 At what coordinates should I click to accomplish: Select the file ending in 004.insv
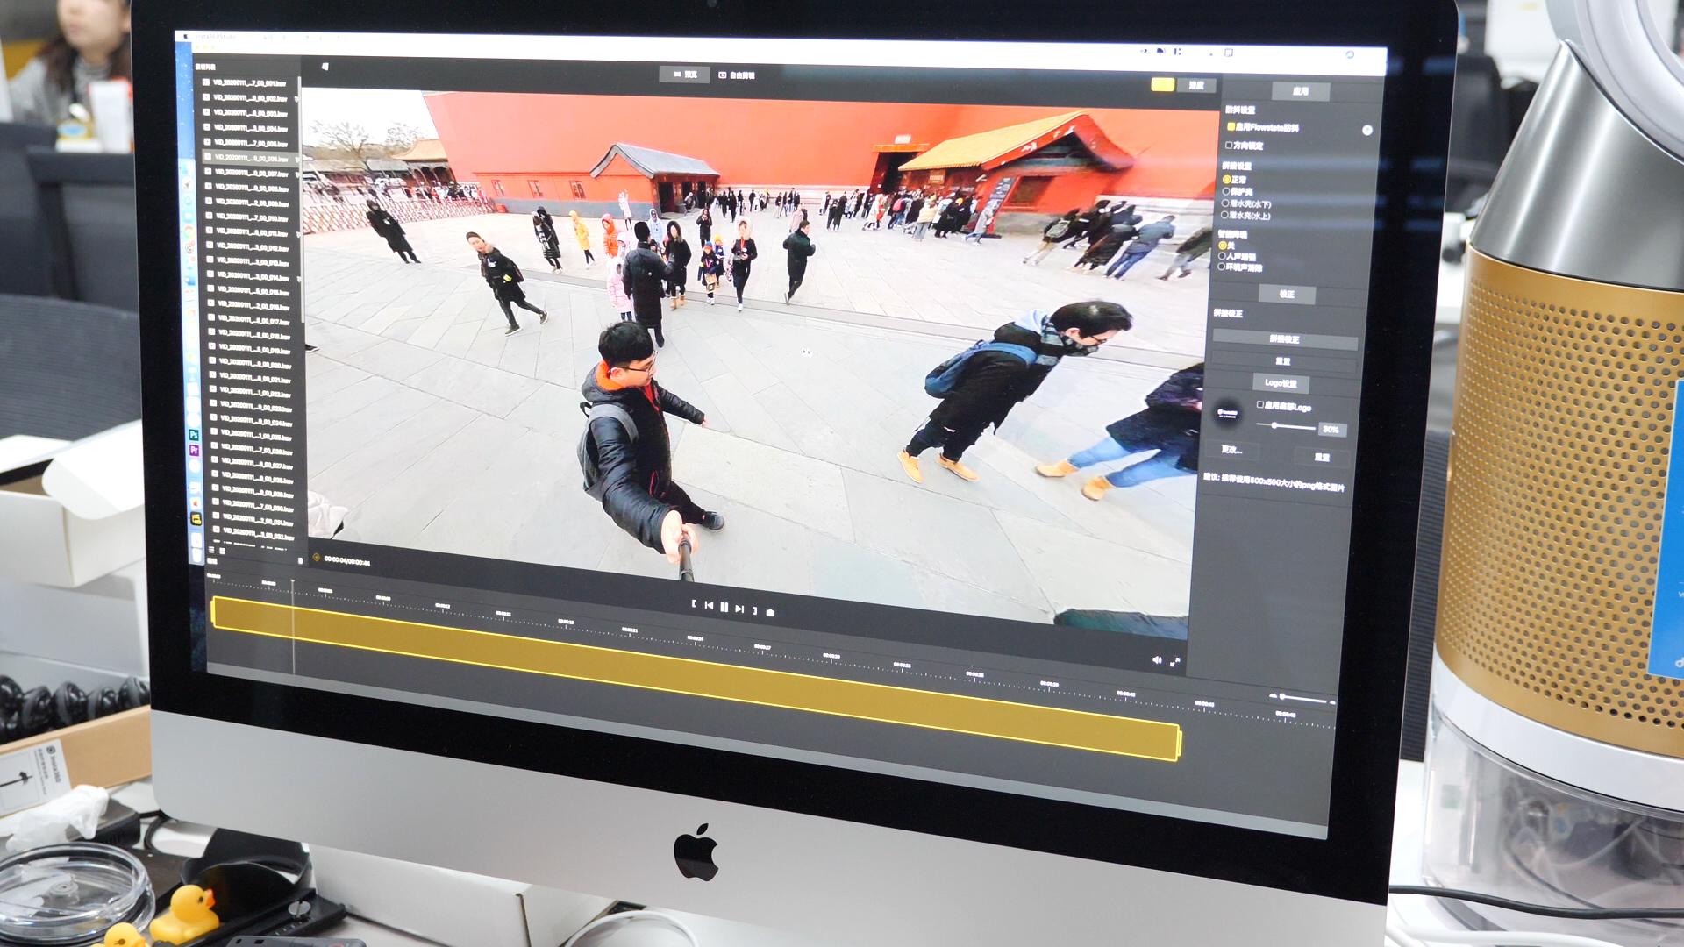(x=250, y=128)
